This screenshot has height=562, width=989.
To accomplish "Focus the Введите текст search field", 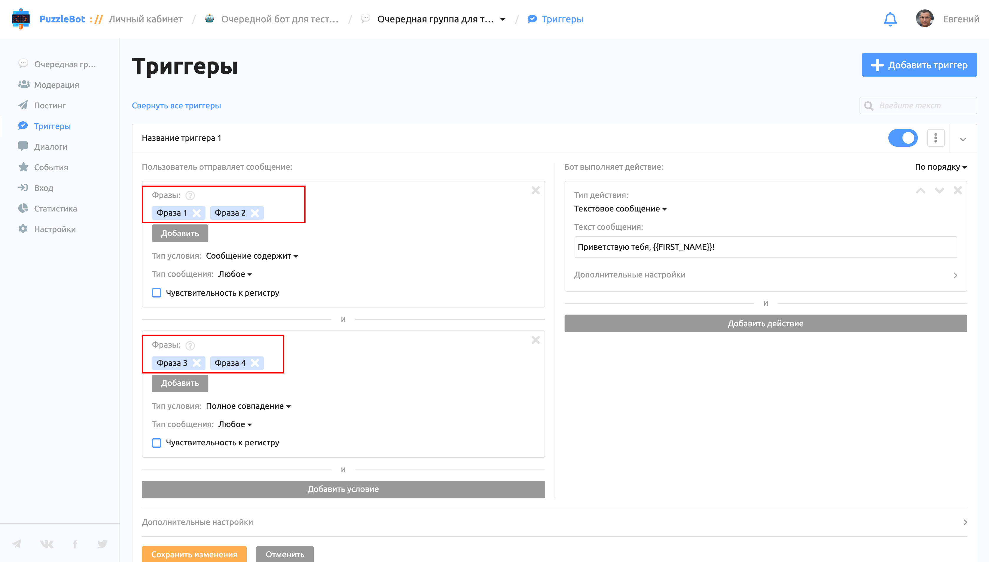I will click(x=918, y=105).
